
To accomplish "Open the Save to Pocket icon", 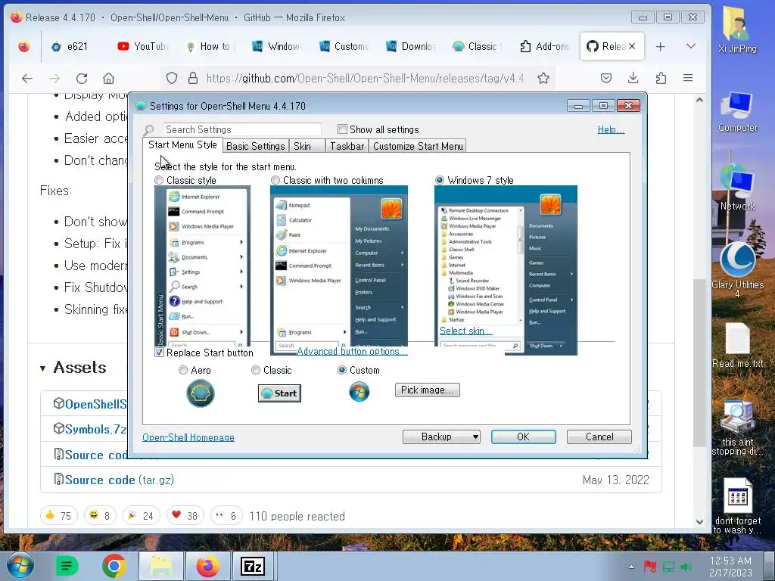I will pos(606,78).
